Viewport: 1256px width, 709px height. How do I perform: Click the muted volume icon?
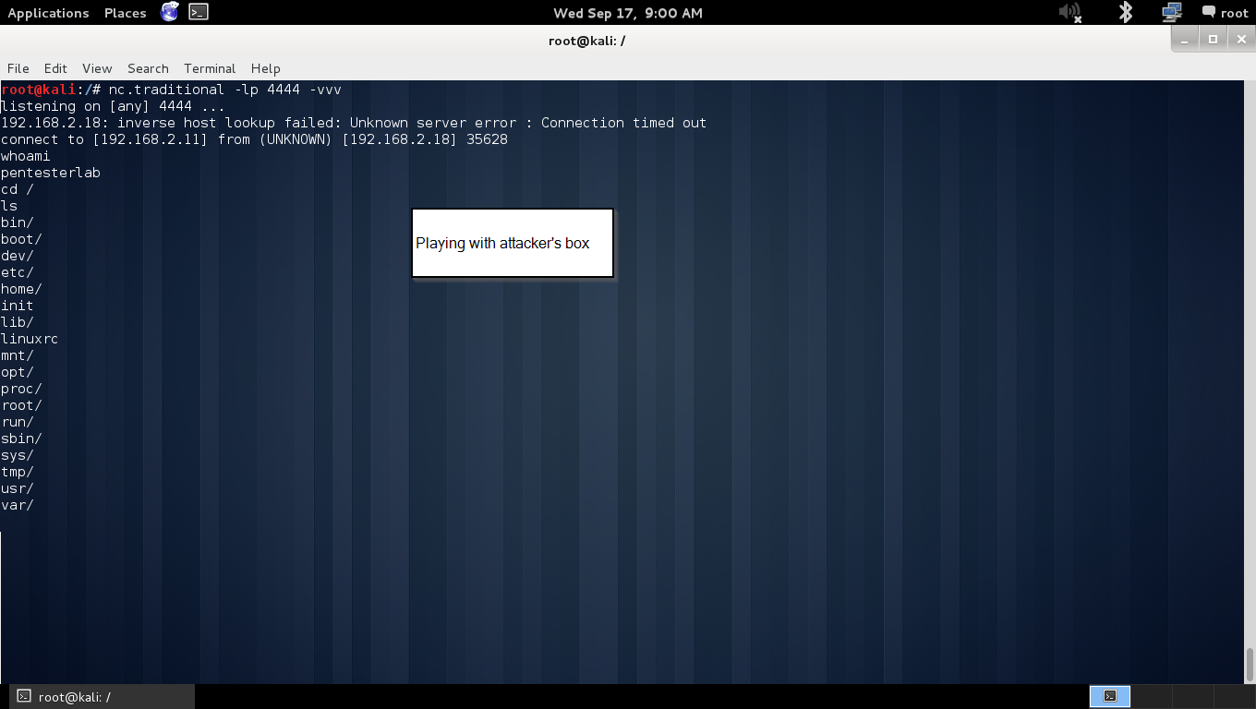(1069, 12)
